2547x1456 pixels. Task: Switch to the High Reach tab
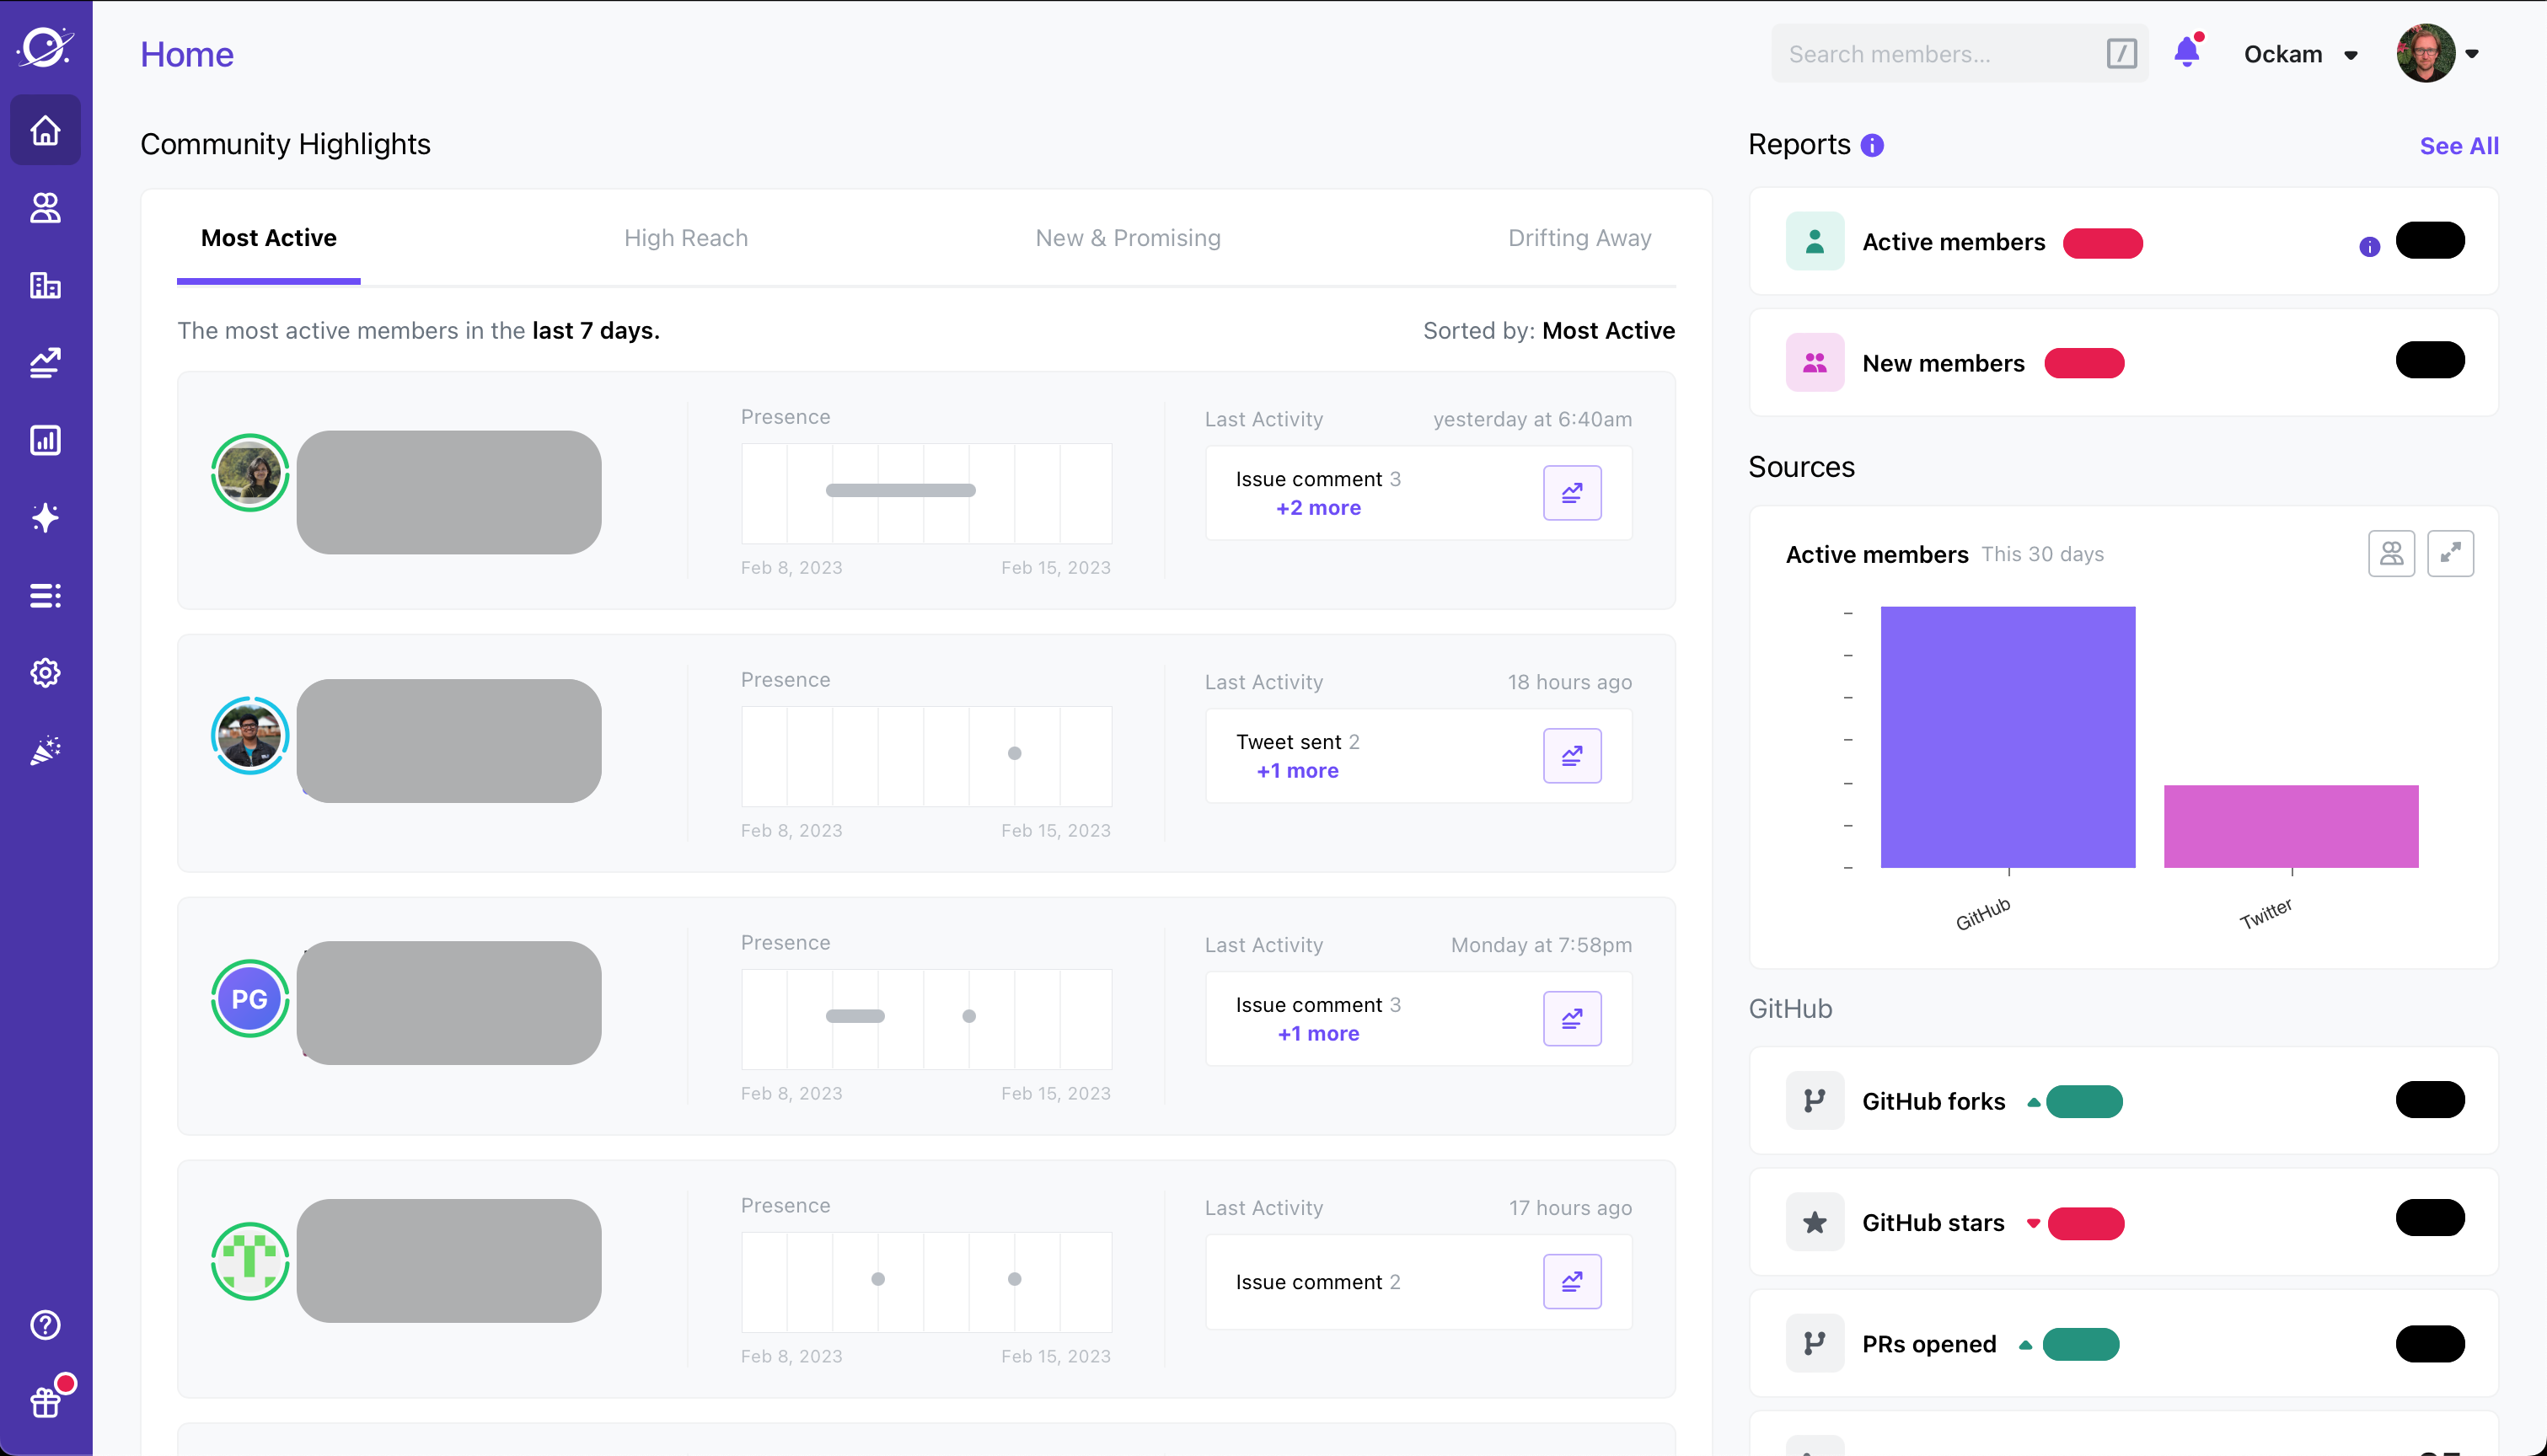686,238
